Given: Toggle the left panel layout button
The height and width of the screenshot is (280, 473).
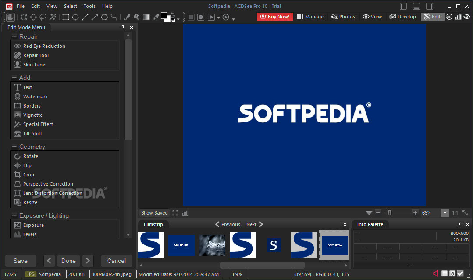Looking at the screenshot, I should [x=403, y=6].
